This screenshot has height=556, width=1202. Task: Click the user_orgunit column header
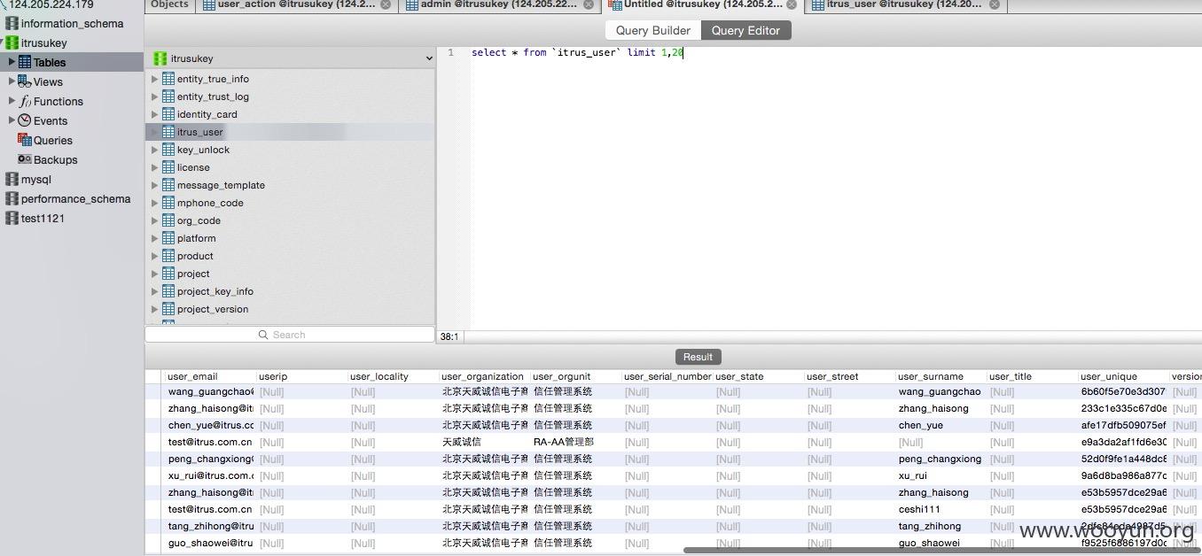click(575, 376)
